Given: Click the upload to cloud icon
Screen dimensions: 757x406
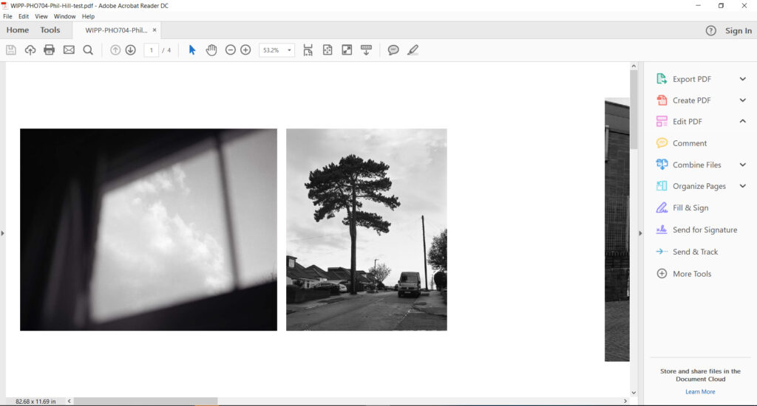Looking at the screenshot, I should (30, 49).
